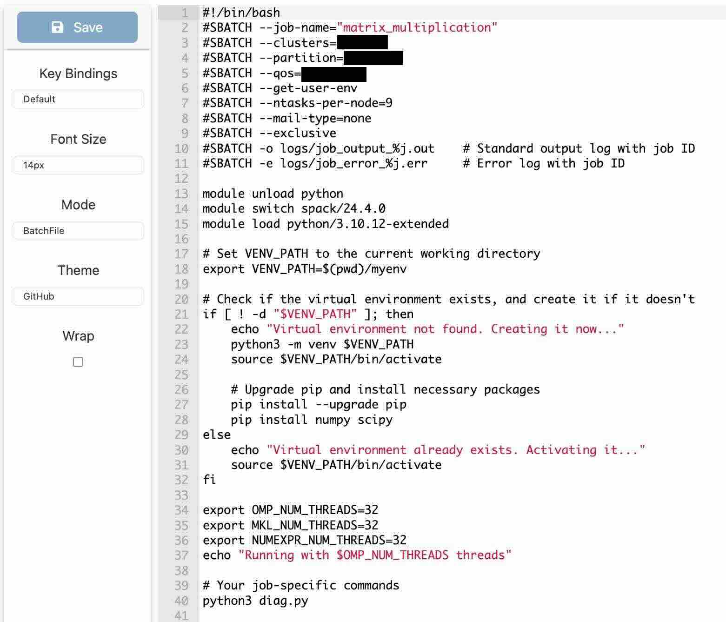Click the floppy disk icon on Save
Viewport: 726px width, 622px height.
pyautogui.click(x=57, y=27)
